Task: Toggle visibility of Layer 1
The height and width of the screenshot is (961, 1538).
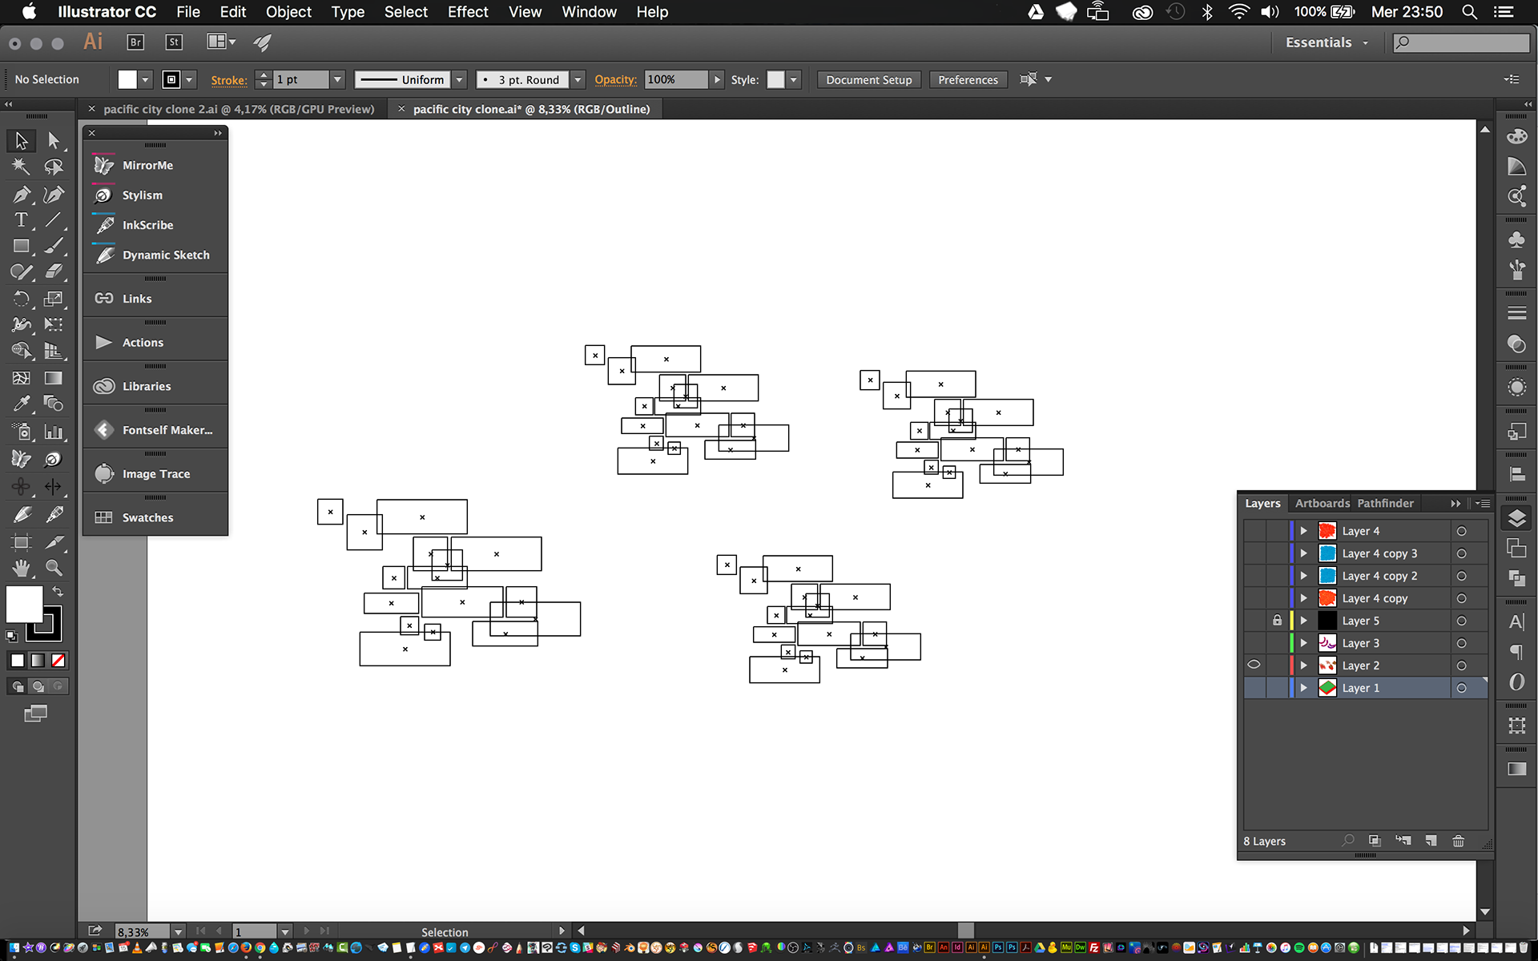Action: click(x=1254, y=688)
